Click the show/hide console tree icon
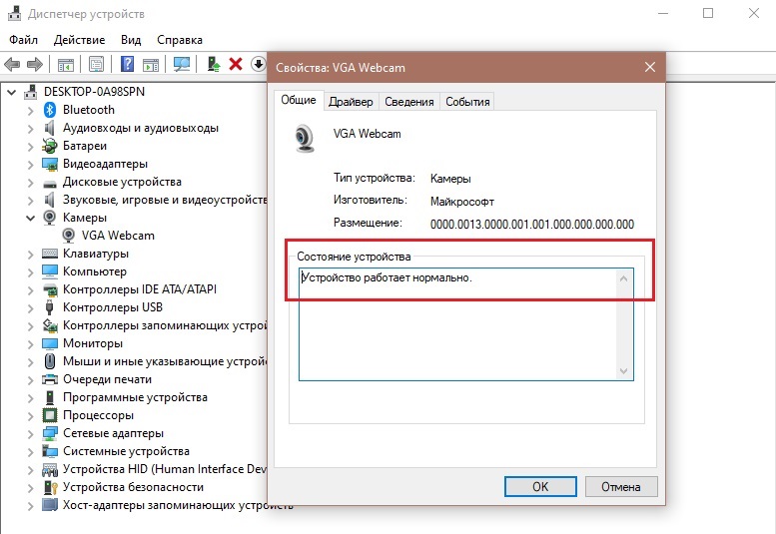 65,64
